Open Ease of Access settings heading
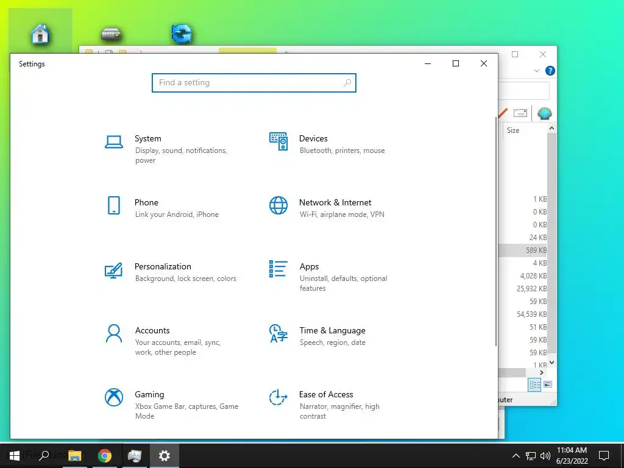 326,394
